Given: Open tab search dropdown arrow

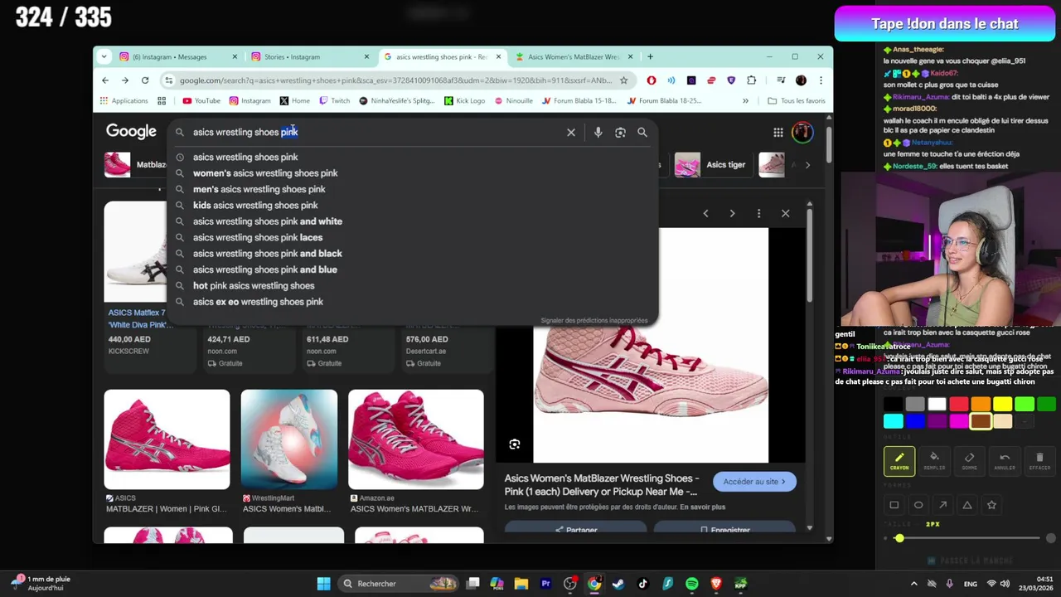Looking at the screenshot, I should point(104,57).
